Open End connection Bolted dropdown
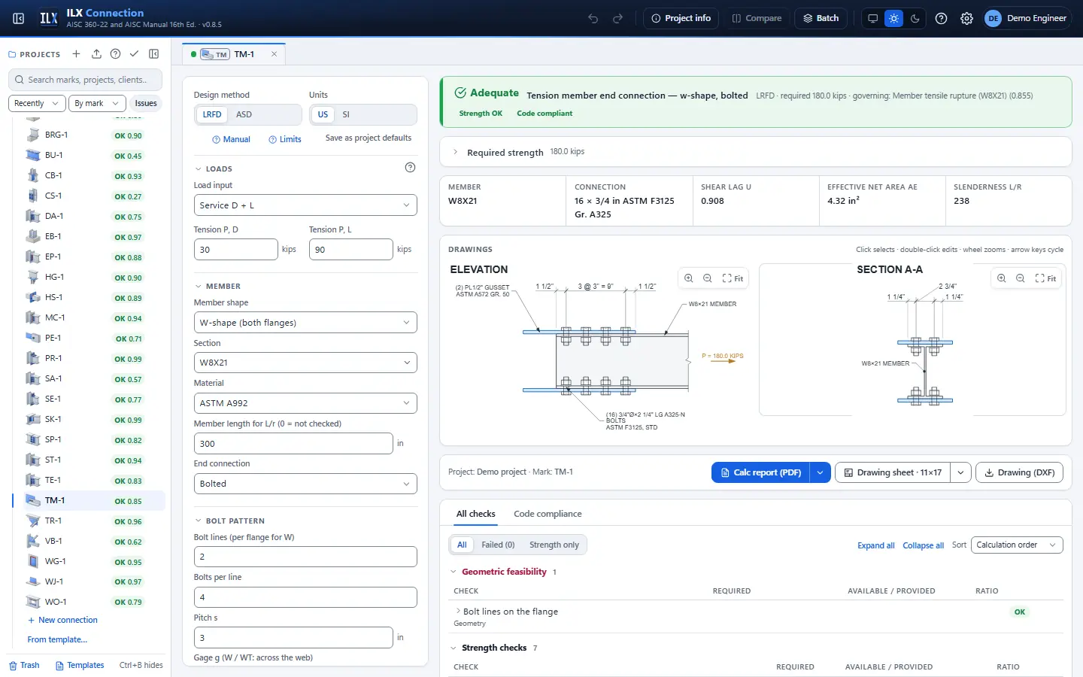Screen dimensions: 1083x677 305,484
